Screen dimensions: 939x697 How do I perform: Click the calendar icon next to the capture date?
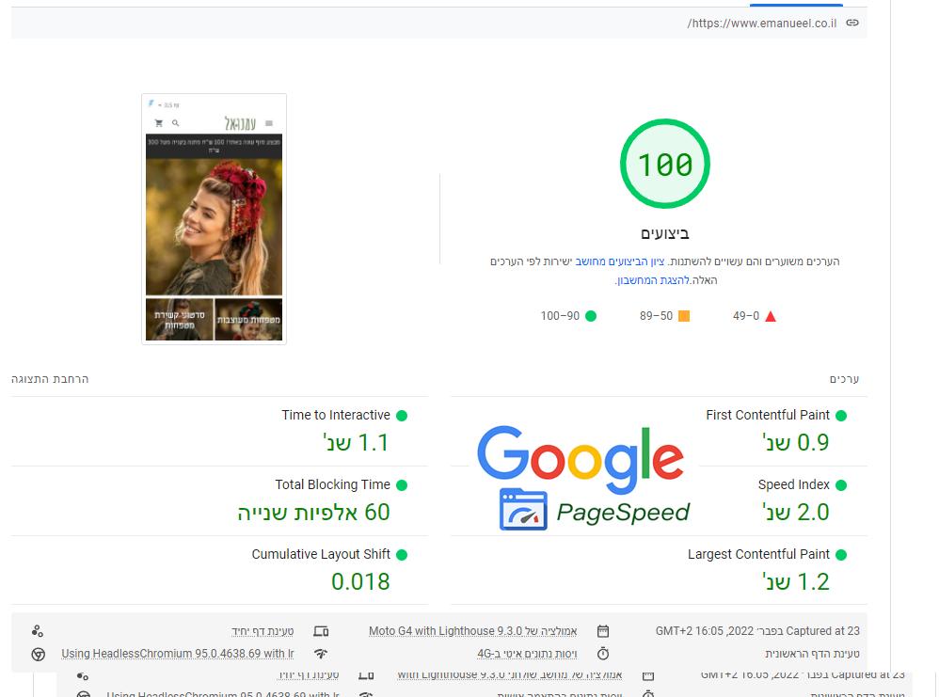[x=603, y=631]
